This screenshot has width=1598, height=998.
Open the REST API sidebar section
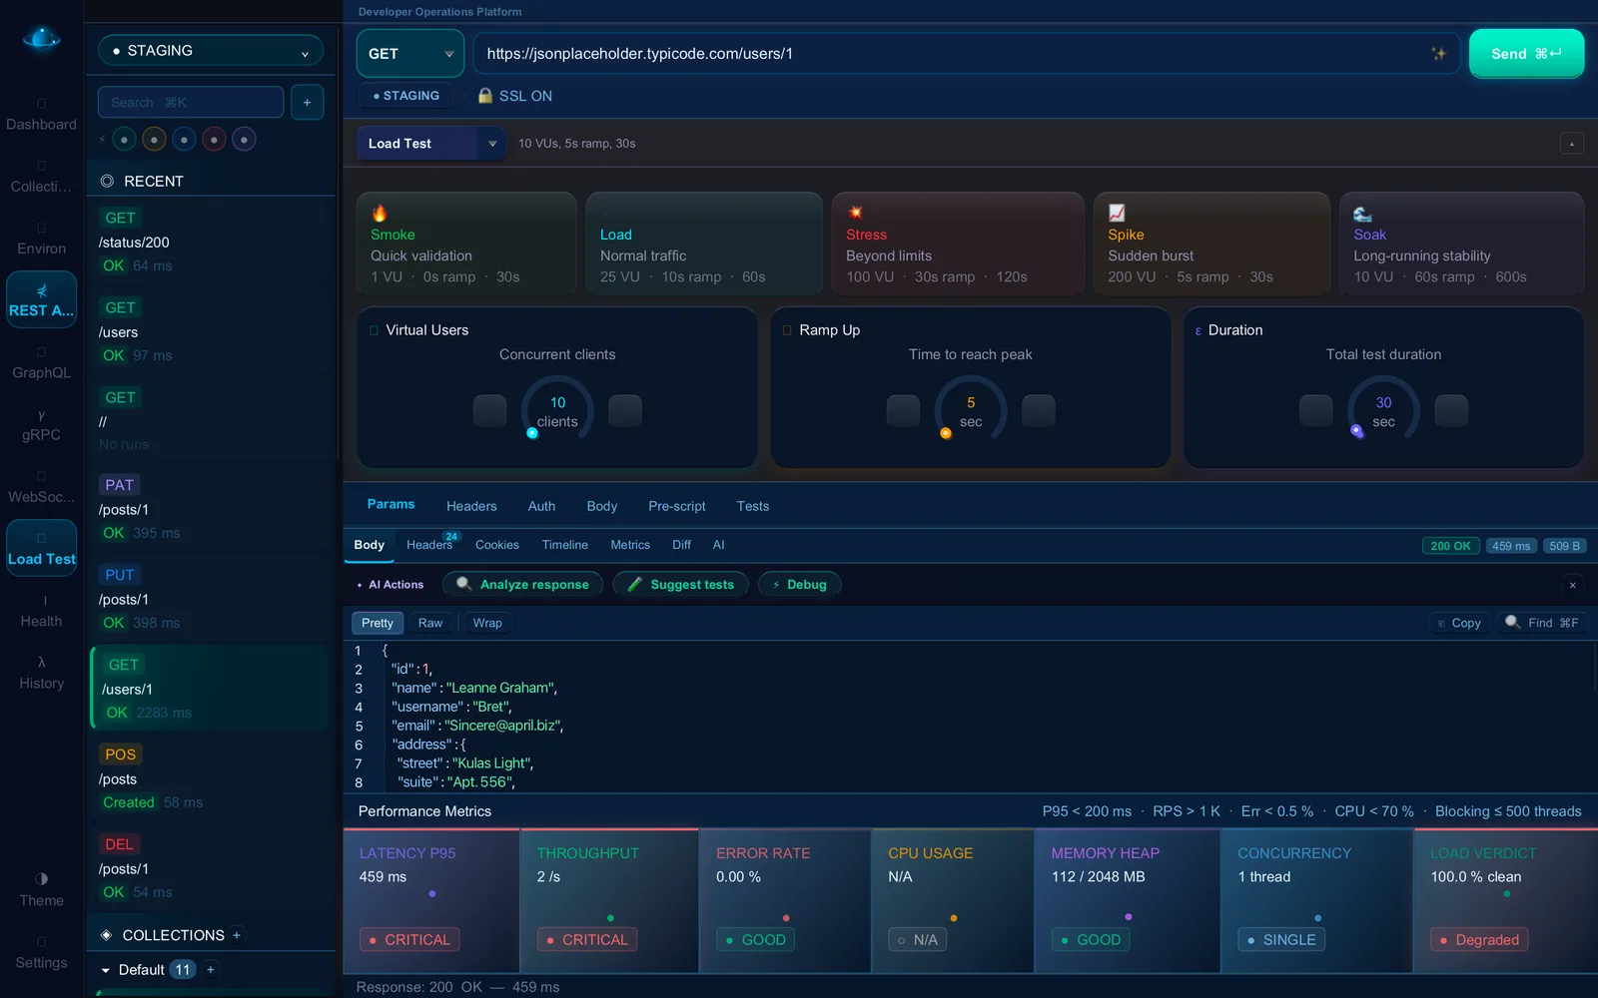(42, 299)
